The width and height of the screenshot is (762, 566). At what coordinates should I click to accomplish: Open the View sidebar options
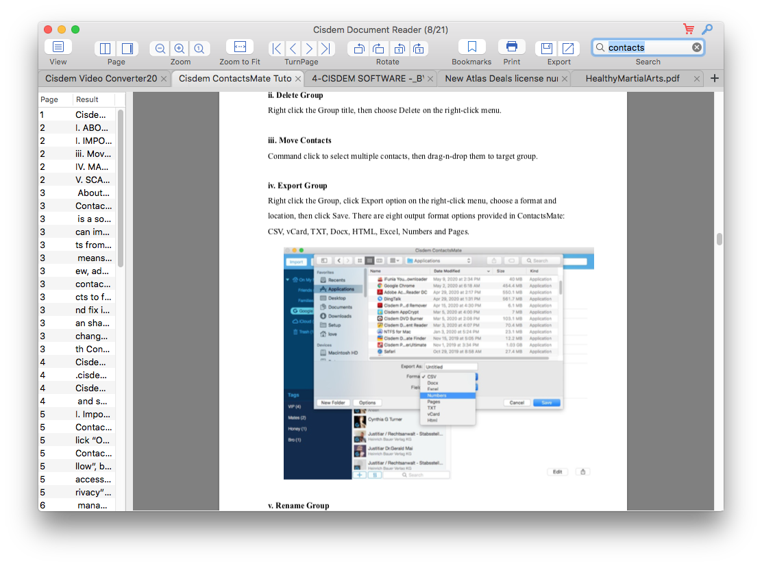pyautogui.click(x=58, y=47)
